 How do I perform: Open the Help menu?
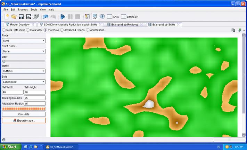[x=51, y=10]
